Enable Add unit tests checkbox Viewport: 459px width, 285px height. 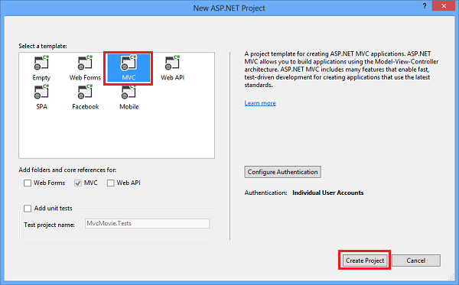click(28, 209)
